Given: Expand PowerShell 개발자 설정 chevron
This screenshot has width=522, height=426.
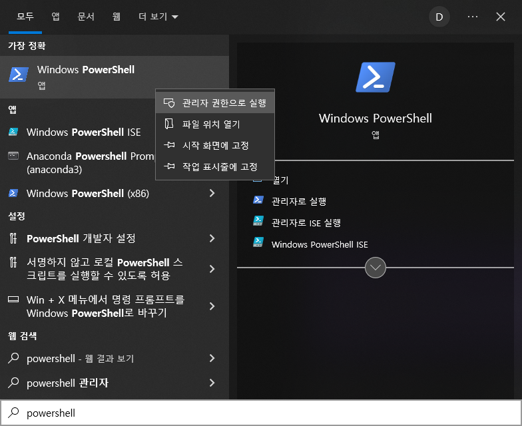Looking at the screenshot, I should point(212,238).
